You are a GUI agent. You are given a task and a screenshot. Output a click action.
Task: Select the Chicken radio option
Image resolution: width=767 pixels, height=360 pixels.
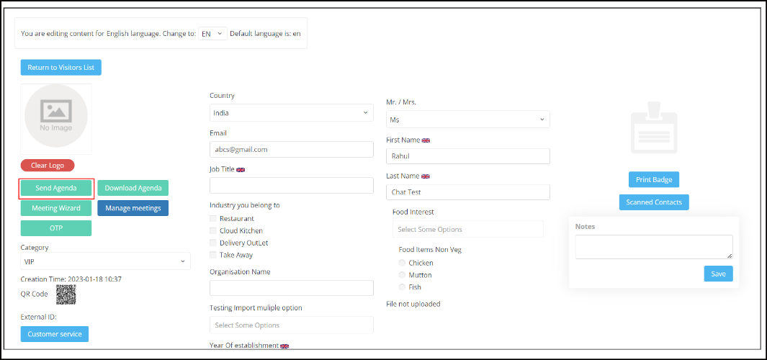[402, 263]
